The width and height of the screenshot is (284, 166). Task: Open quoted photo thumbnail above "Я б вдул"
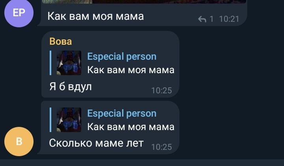point(69,63)
